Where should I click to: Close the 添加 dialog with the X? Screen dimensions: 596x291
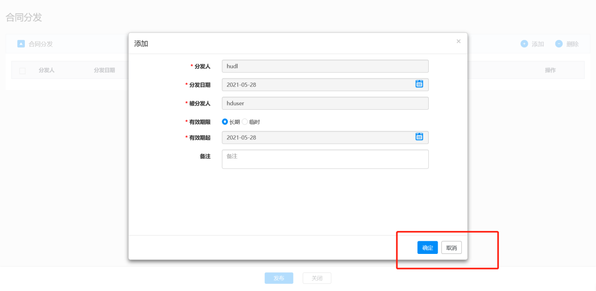click(x=458, y=41)
